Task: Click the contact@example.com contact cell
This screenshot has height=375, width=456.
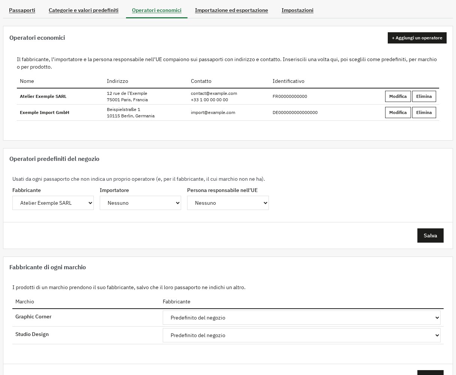Action: [x=214, y=93]
